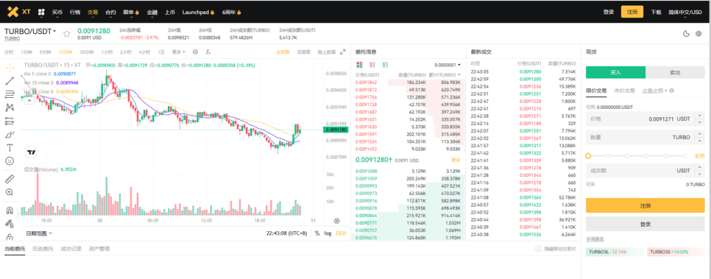
Task: Select the chart ruler measure tool
Action: click(10, 178)
